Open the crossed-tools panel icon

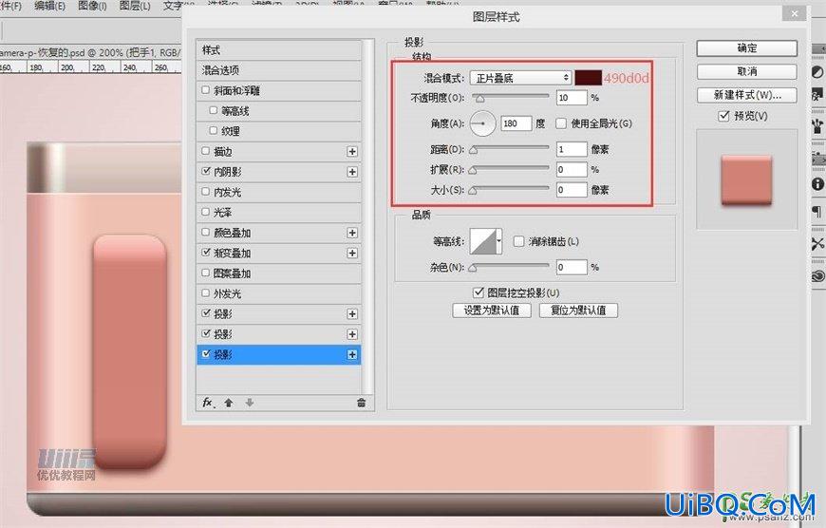point(817,243)
